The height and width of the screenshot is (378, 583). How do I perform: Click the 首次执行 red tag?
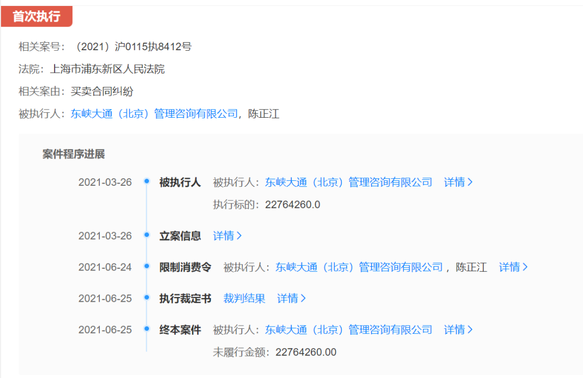click(37, 16)
